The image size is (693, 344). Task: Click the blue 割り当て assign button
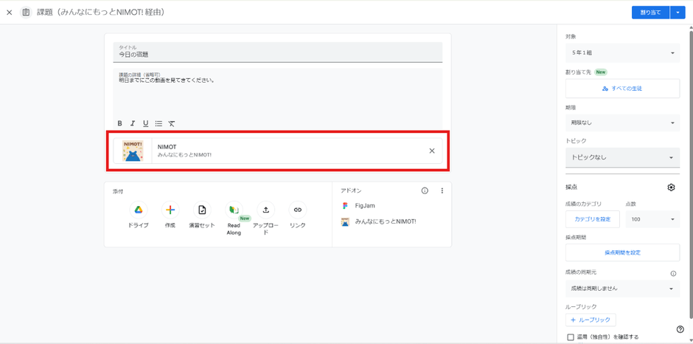point(650,13)
